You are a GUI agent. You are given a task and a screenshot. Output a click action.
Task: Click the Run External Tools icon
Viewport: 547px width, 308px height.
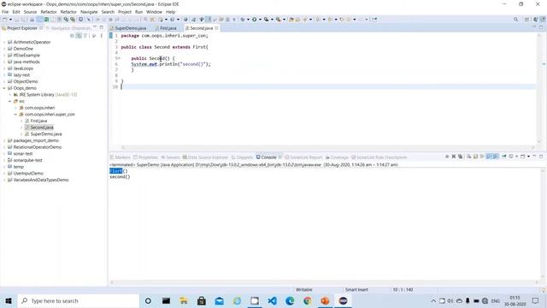point(278,20)
